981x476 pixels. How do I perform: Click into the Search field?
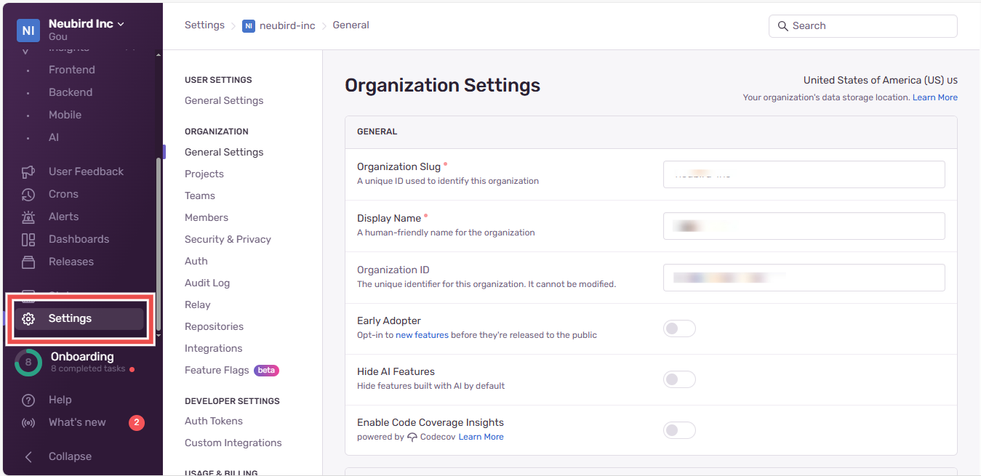coord(862,25)
